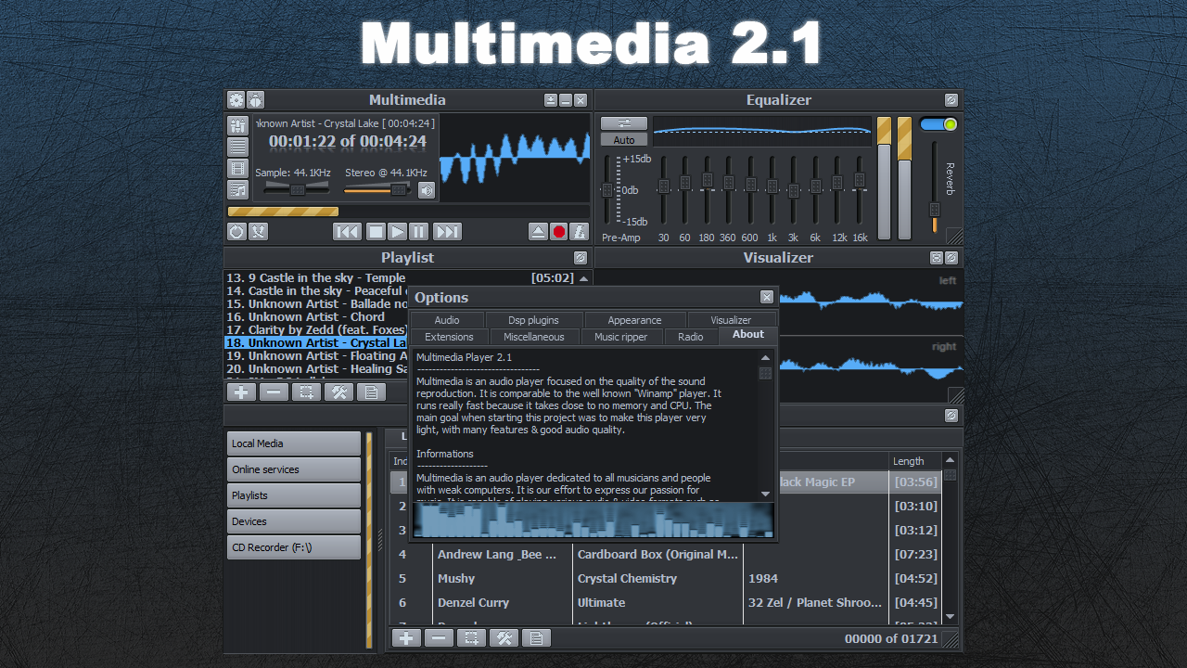Add a track using Playlist plus button
The image size is (1187, 668).
(241, 392)
